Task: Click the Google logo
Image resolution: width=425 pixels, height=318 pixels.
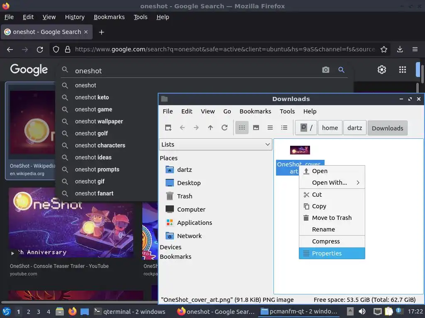Action: pyautogui.click(x=29, y=70)
